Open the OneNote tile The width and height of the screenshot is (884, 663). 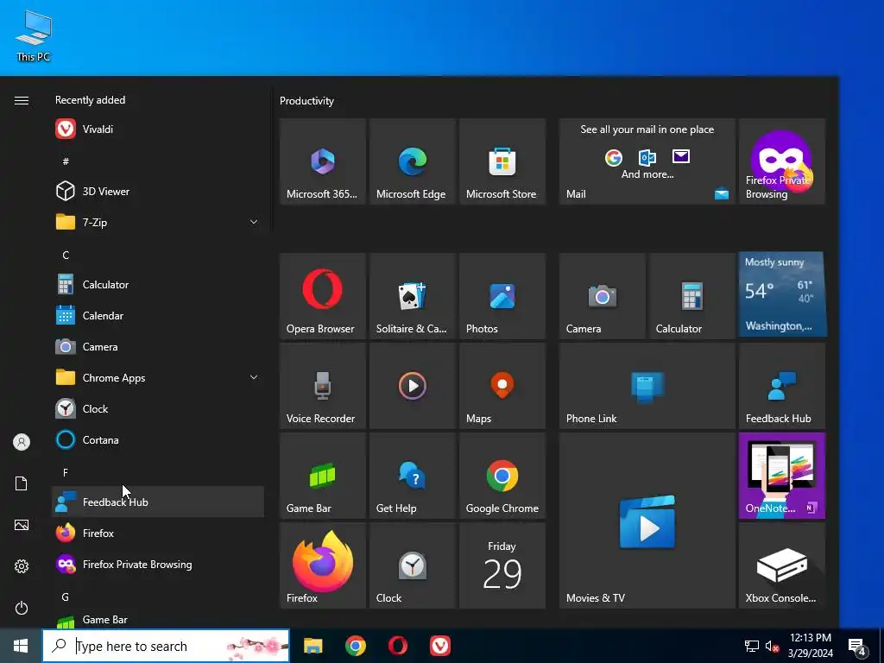(782, 476)
